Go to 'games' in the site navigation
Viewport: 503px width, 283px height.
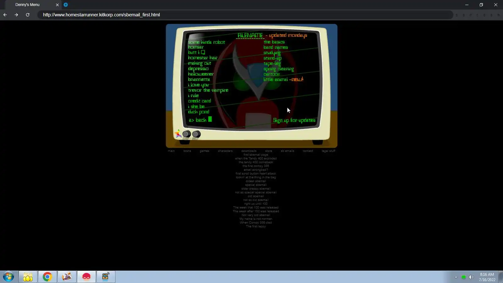[x=204, y=151]
